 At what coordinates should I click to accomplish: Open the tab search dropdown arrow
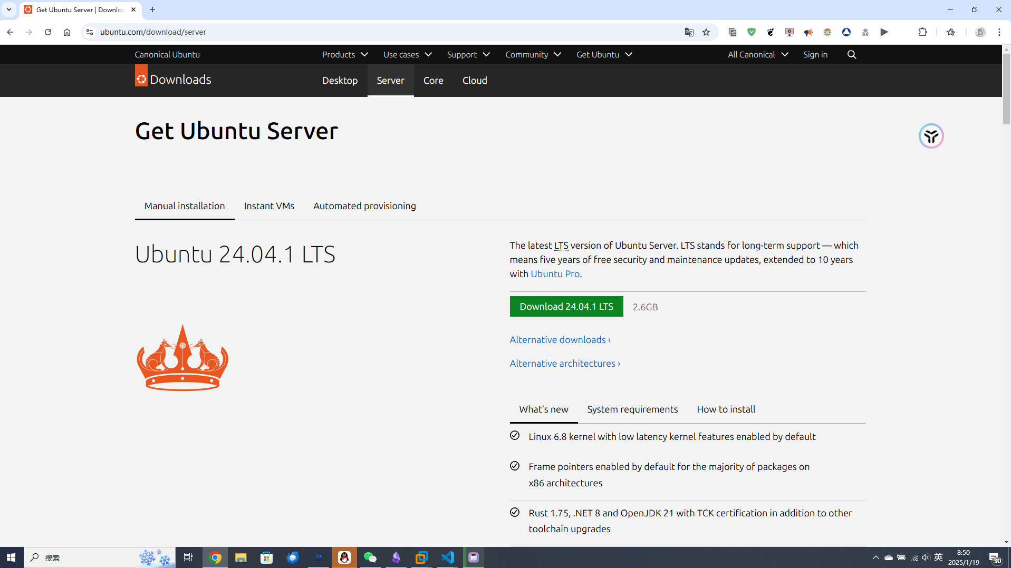[9, 9]
